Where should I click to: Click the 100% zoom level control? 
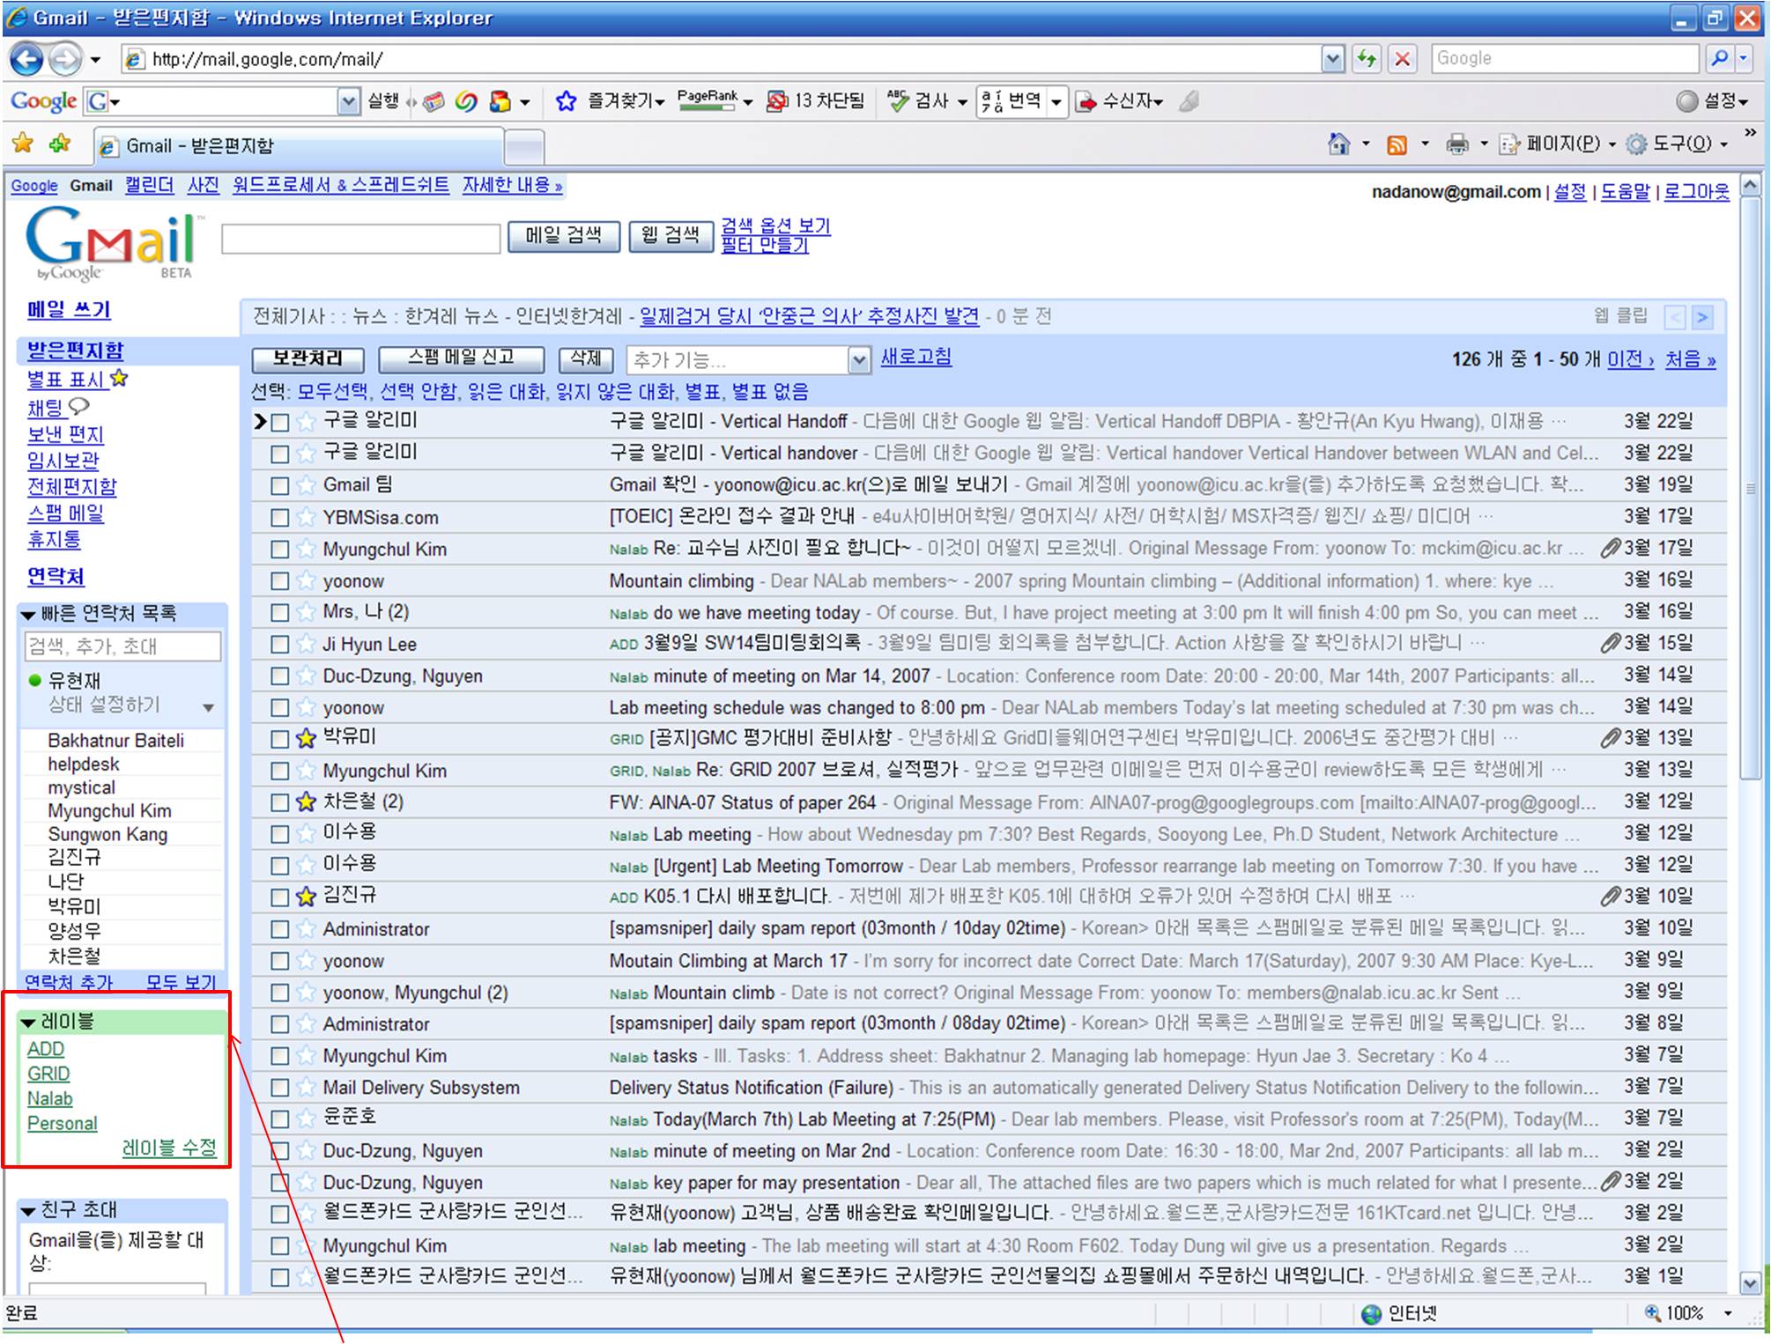tap(1689, 1313)
